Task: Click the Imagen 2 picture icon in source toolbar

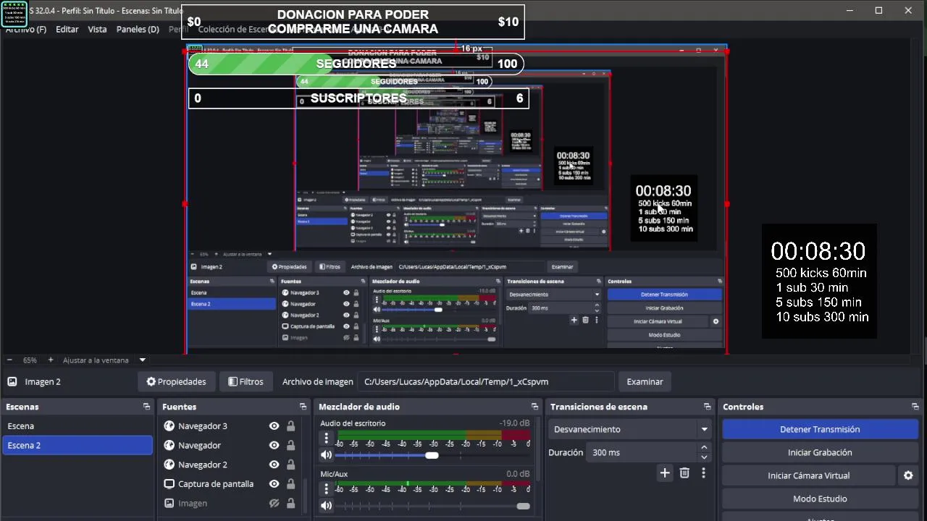Action: click(x=12, y=381)
